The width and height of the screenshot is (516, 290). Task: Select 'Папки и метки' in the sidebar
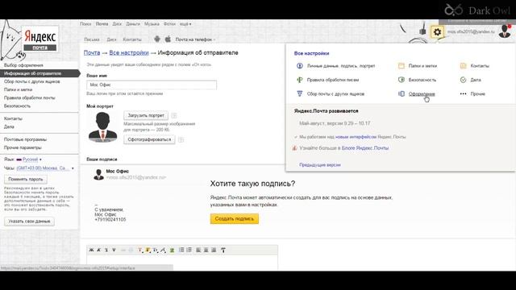click(18, 89)
